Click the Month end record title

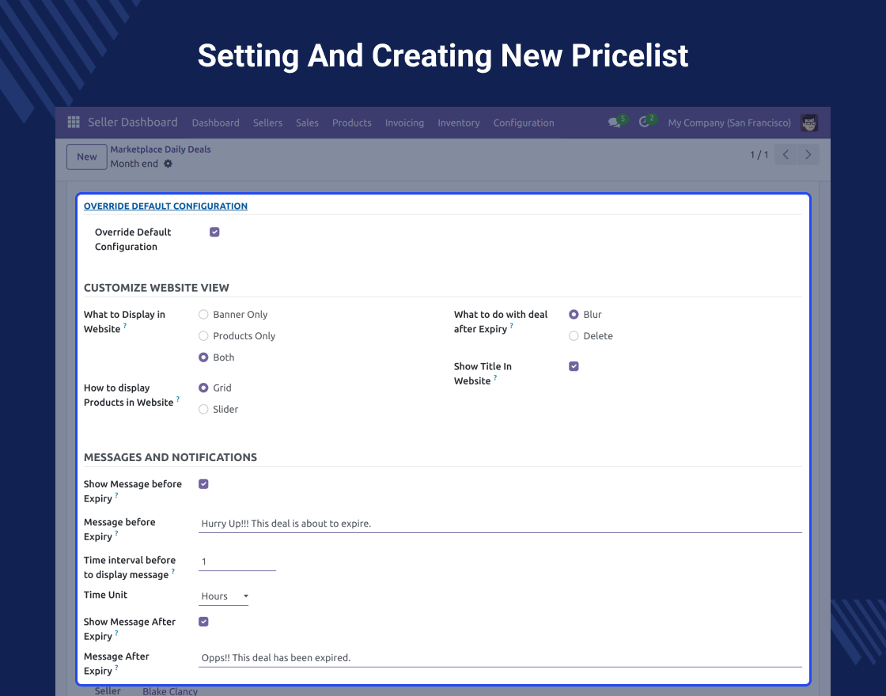pyautogui.click(x=134, y=164)
